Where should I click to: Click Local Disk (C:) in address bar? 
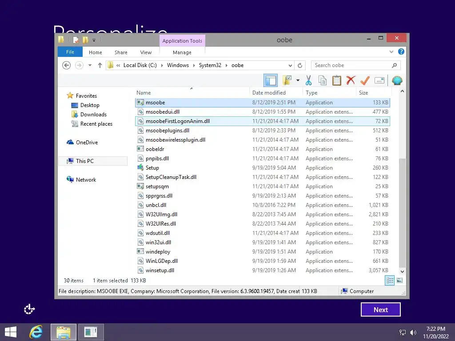tap(140, 65)
